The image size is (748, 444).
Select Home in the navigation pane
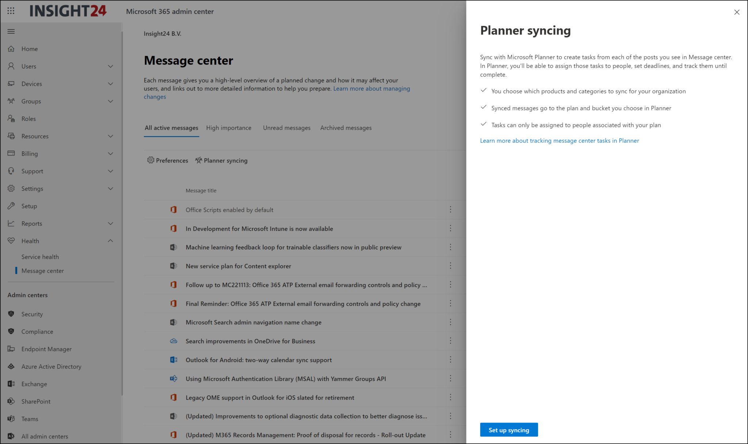click(x=30, y=49)
